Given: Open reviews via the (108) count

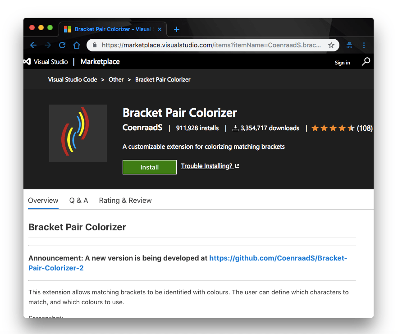Looking at the screenshot, I should 365,128.
